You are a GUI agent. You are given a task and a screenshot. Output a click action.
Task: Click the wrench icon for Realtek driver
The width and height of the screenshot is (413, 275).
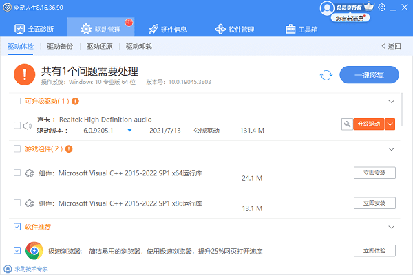tap(347, 124)
